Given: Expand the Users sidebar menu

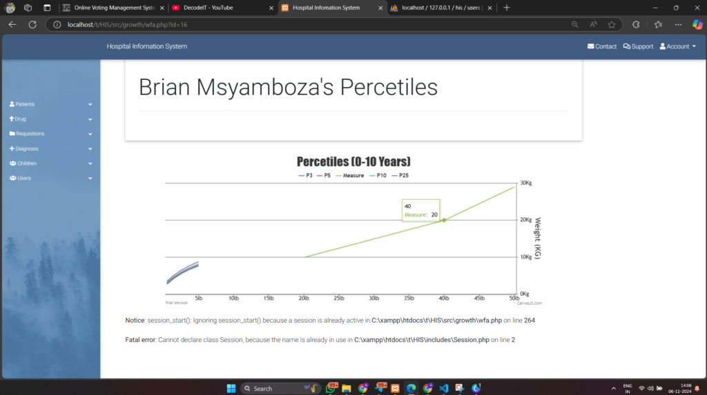Looking at the screenshot, I should pos(50,179).
